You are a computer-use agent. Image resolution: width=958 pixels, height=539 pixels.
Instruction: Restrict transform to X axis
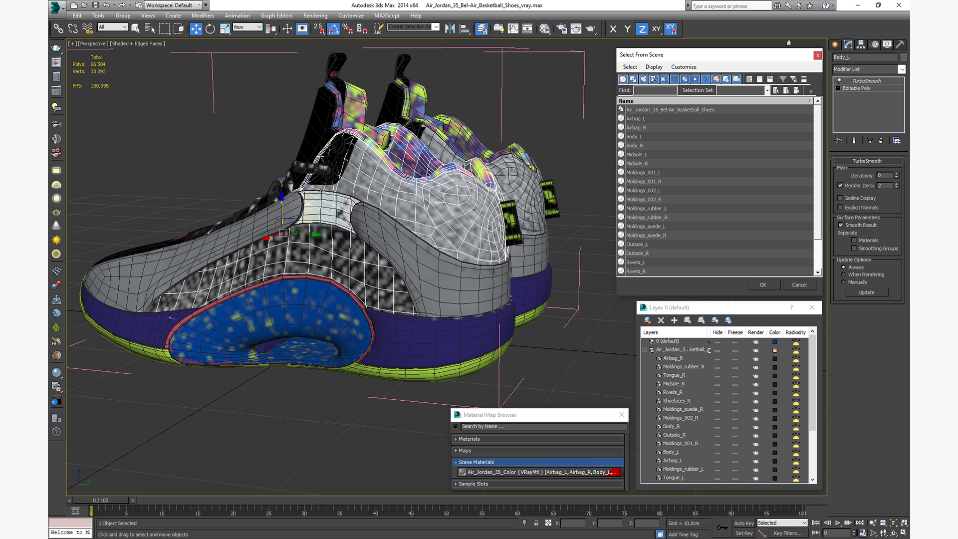pyautogui.click(x=613, y=29)
